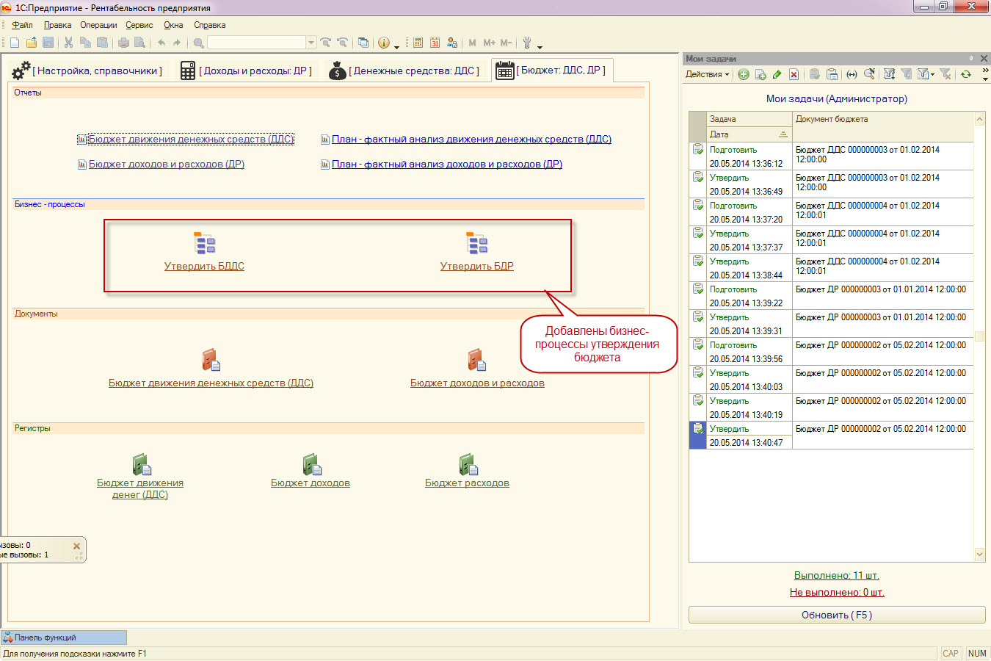991x661 pixels.
Task: Open the Сервис menu
Action: (x=139, y=25)
